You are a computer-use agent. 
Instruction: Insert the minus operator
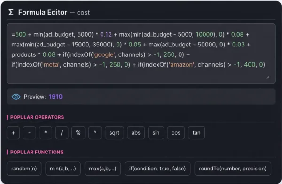(x=29, y=133)
